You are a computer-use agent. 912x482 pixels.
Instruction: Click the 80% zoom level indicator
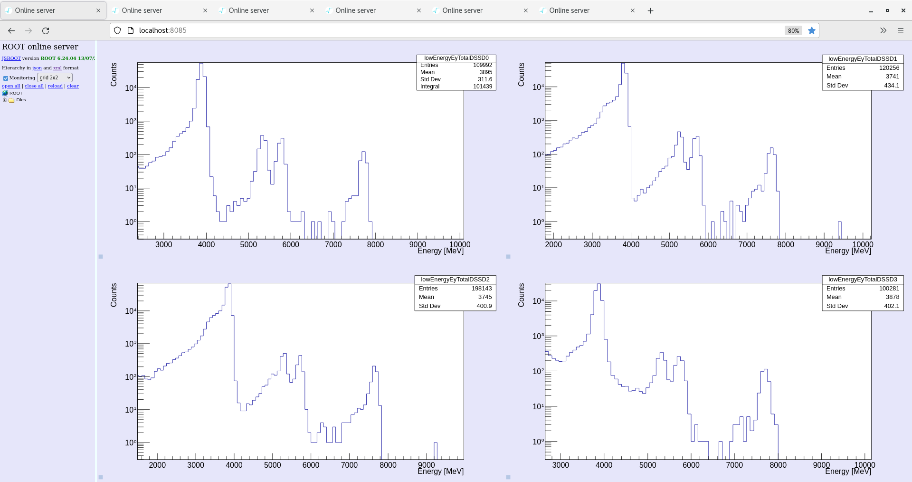point(793,31)
